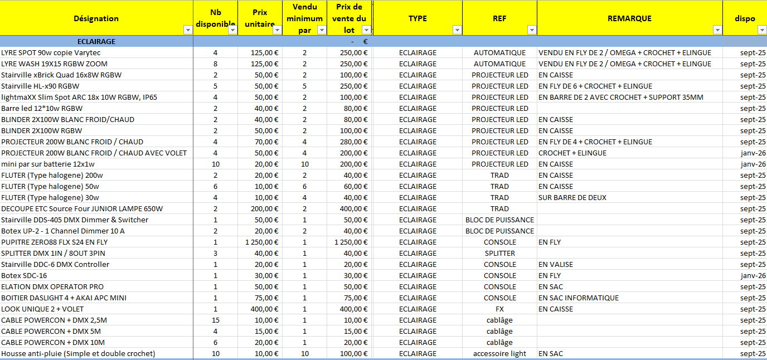Click janv-26 dispo for mini par sur batterie
The image size is (767, 360).
click(x=745, y=164)
